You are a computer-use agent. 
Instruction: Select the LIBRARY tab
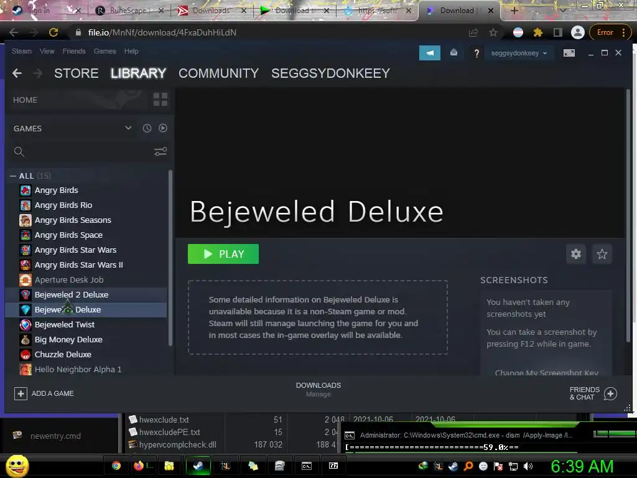point(138,73)
